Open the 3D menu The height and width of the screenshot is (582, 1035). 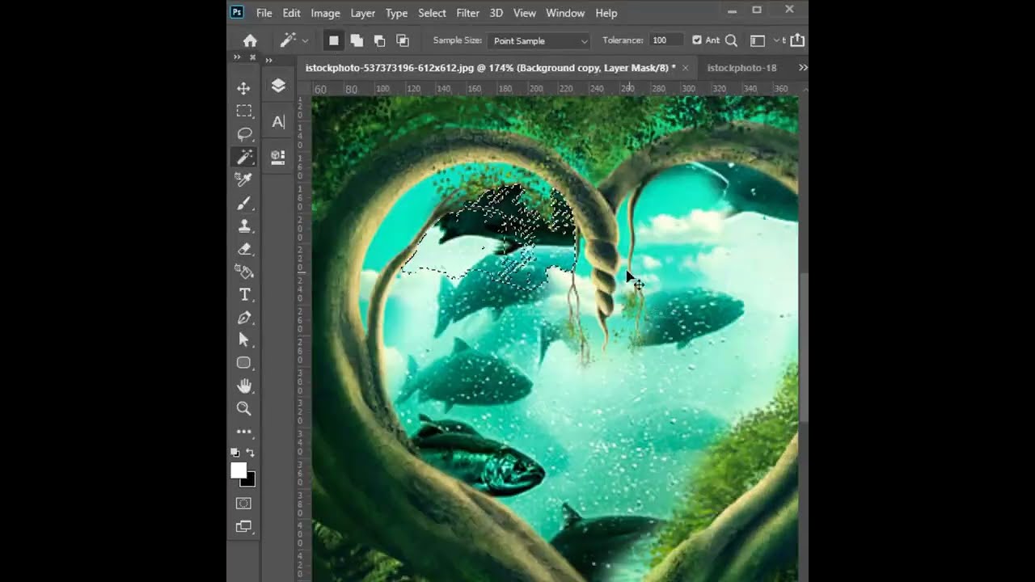(x=496, y=13)
